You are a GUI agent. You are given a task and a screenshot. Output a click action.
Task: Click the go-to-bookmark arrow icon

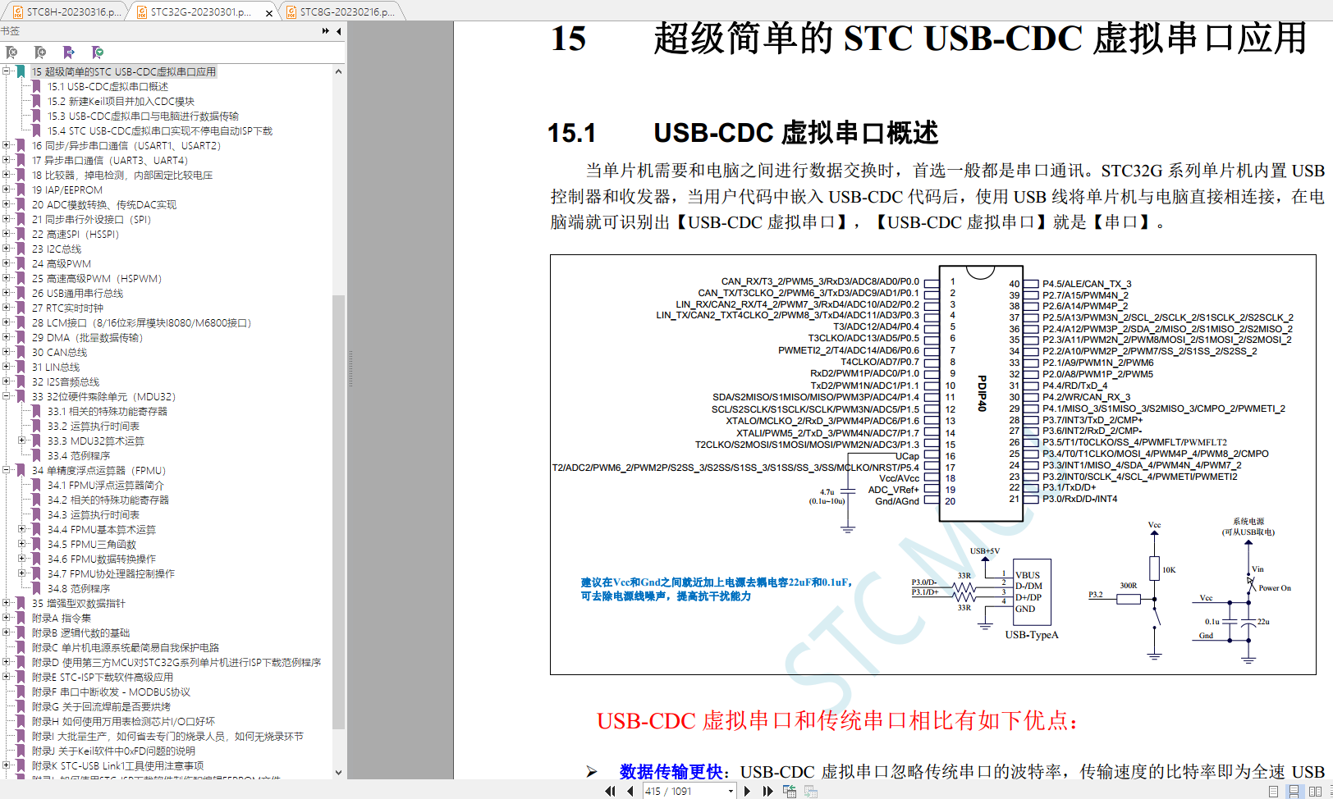click(69, 53)
